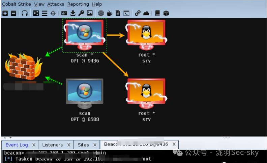The width and height of the screenshot is (267, 163).
Task: Open the Attacks menu
Action: [56, 4]
